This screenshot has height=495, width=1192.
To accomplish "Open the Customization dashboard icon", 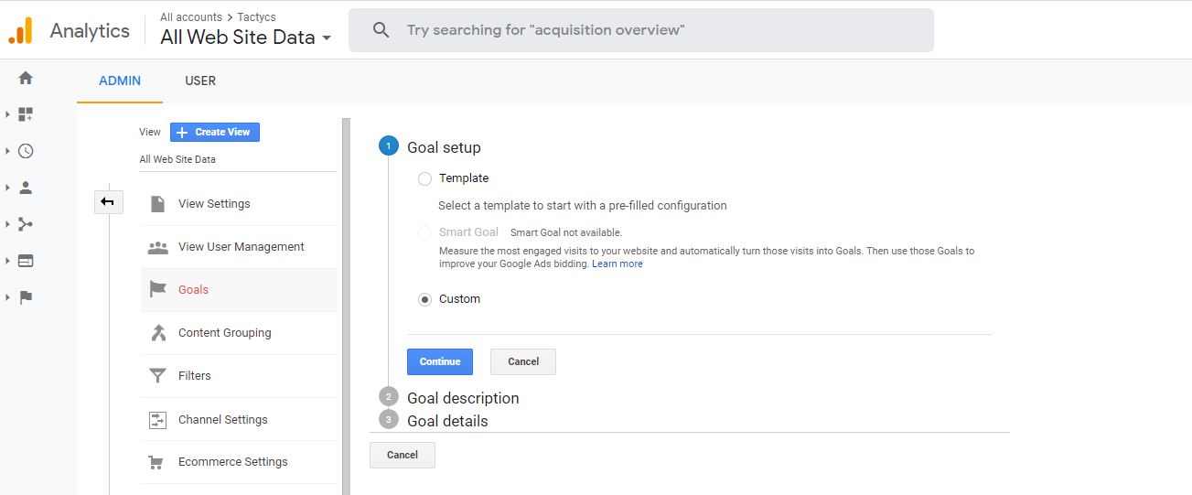I will click(x=26, y=114).
